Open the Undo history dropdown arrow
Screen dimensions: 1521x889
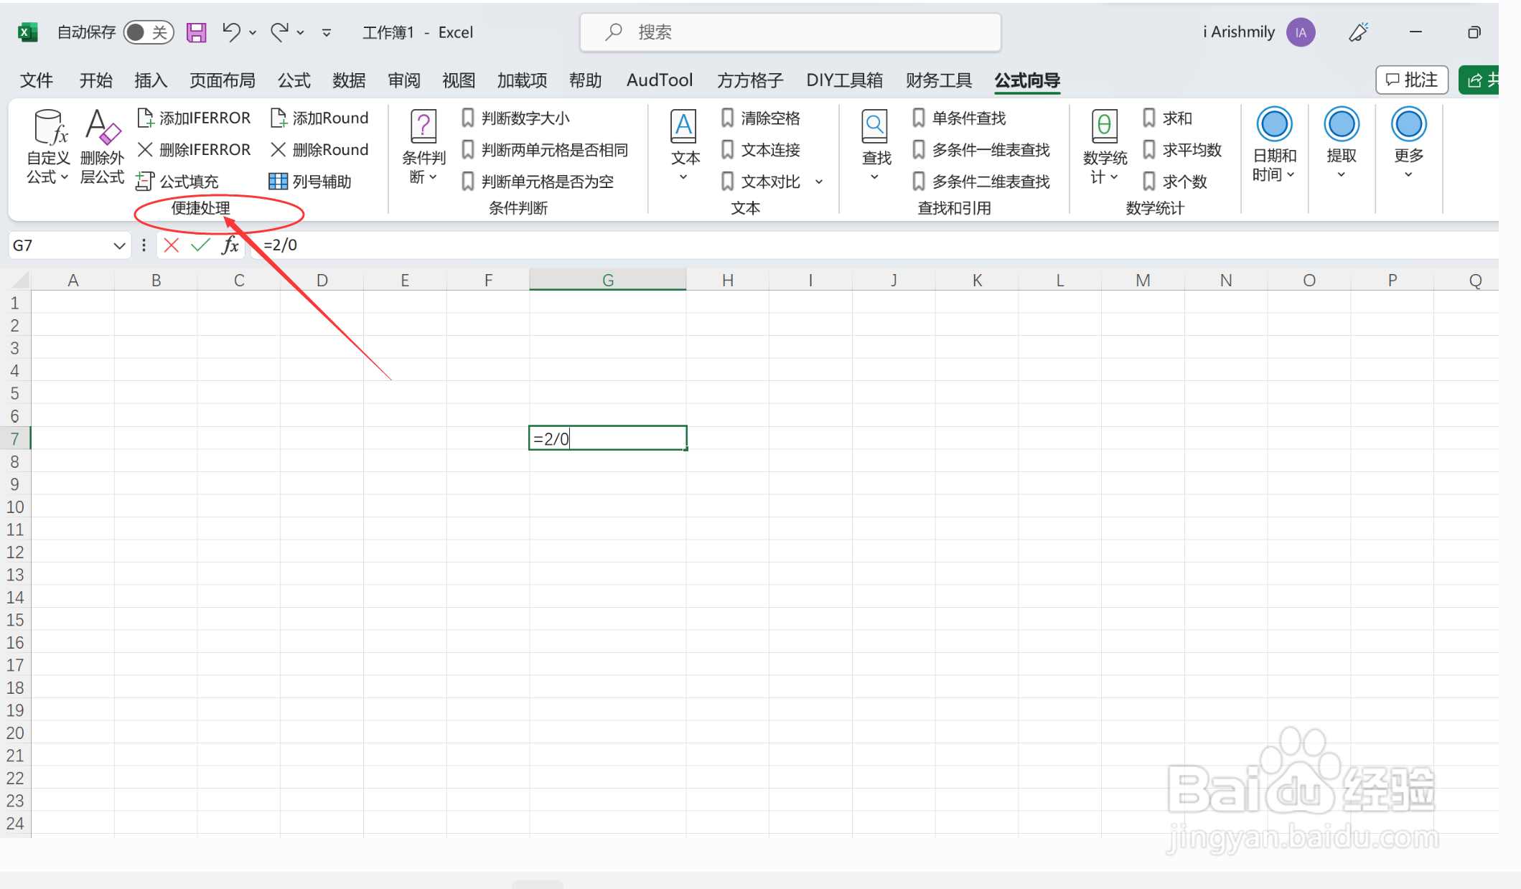253,33
